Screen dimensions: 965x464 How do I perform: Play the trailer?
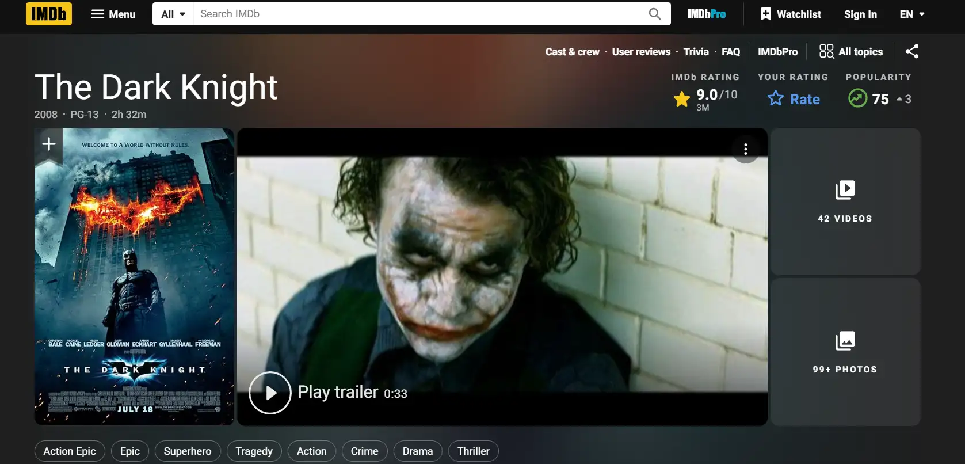point(270,393)
